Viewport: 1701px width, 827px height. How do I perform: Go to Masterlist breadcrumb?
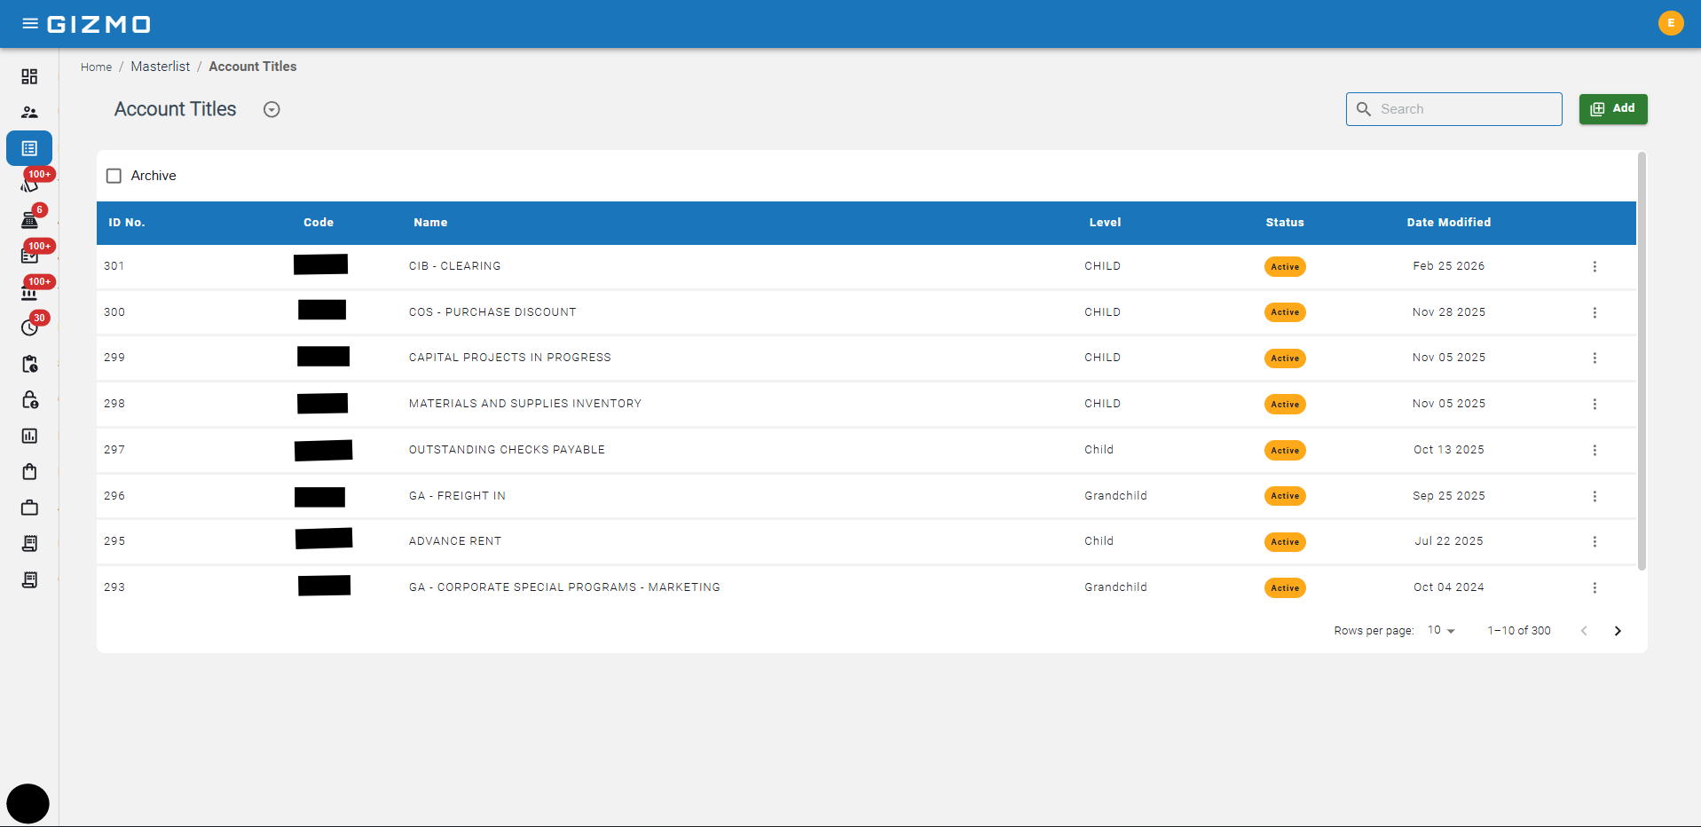160,67
